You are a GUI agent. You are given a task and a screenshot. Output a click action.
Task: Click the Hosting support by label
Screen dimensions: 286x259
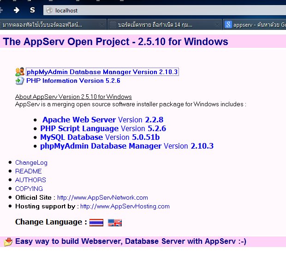coord(45,206)
